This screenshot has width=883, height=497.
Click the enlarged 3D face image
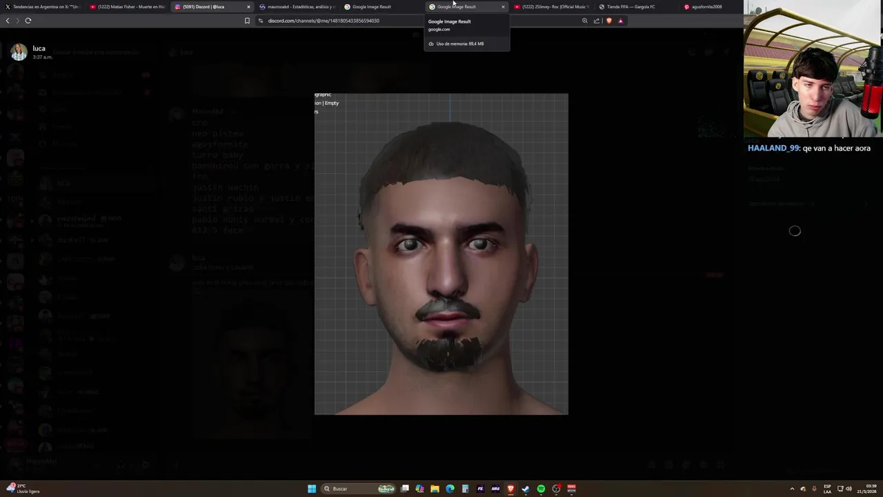pyautogui.click(x=441, y=254)
